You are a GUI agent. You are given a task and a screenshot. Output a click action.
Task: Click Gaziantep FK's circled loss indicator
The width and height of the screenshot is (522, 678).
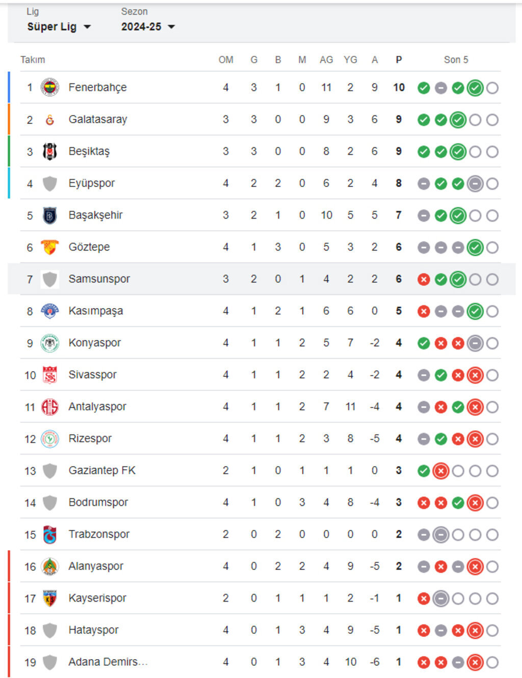(x=441, y=471)
